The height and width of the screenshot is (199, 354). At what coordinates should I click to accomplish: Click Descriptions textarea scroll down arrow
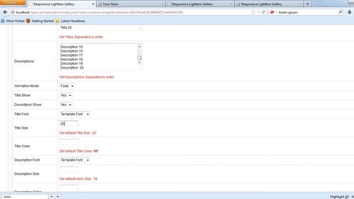pos(139,62)
